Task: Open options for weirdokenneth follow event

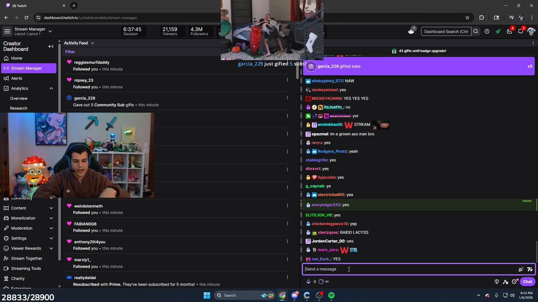Action: (287, 205)
